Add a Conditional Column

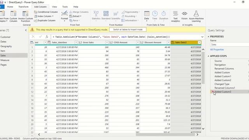(46, 12)
